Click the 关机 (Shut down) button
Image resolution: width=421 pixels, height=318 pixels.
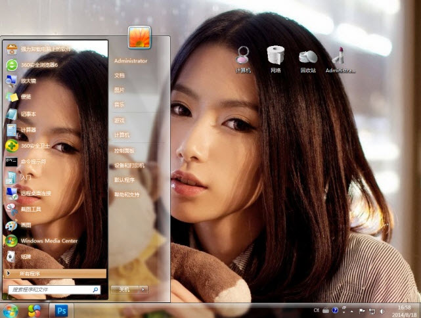pyautogui.click(x=124, y=289)
